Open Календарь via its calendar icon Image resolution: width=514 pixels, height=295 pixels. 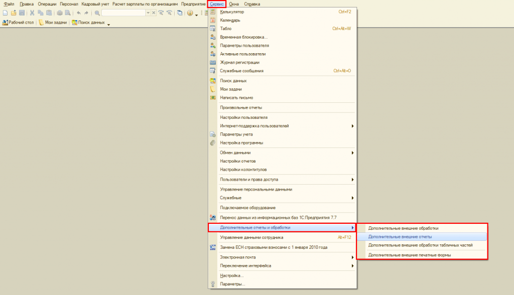click(x=213, y=20)
